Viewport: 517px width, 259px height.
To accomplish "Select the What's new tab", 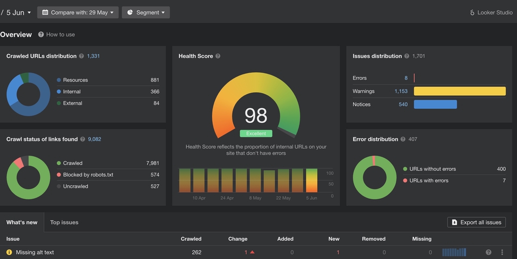I will point(22,222).
